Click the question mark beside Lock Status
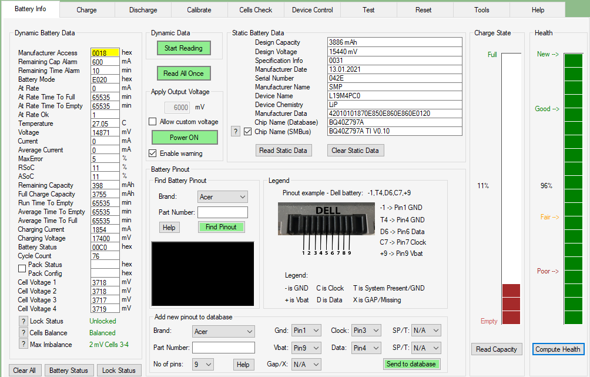 pos(24,321)
